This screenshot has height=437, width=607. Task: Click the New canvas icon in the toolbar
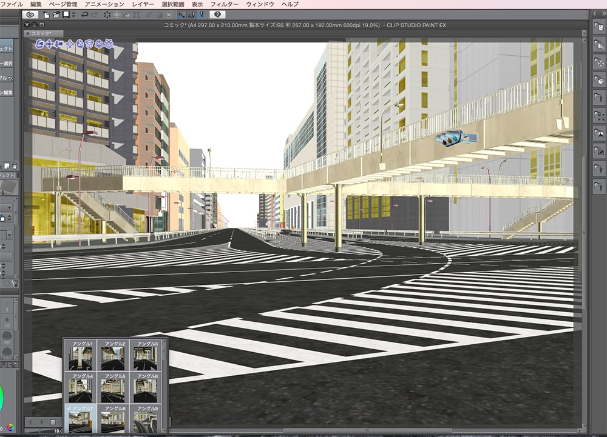coord(47,15)
